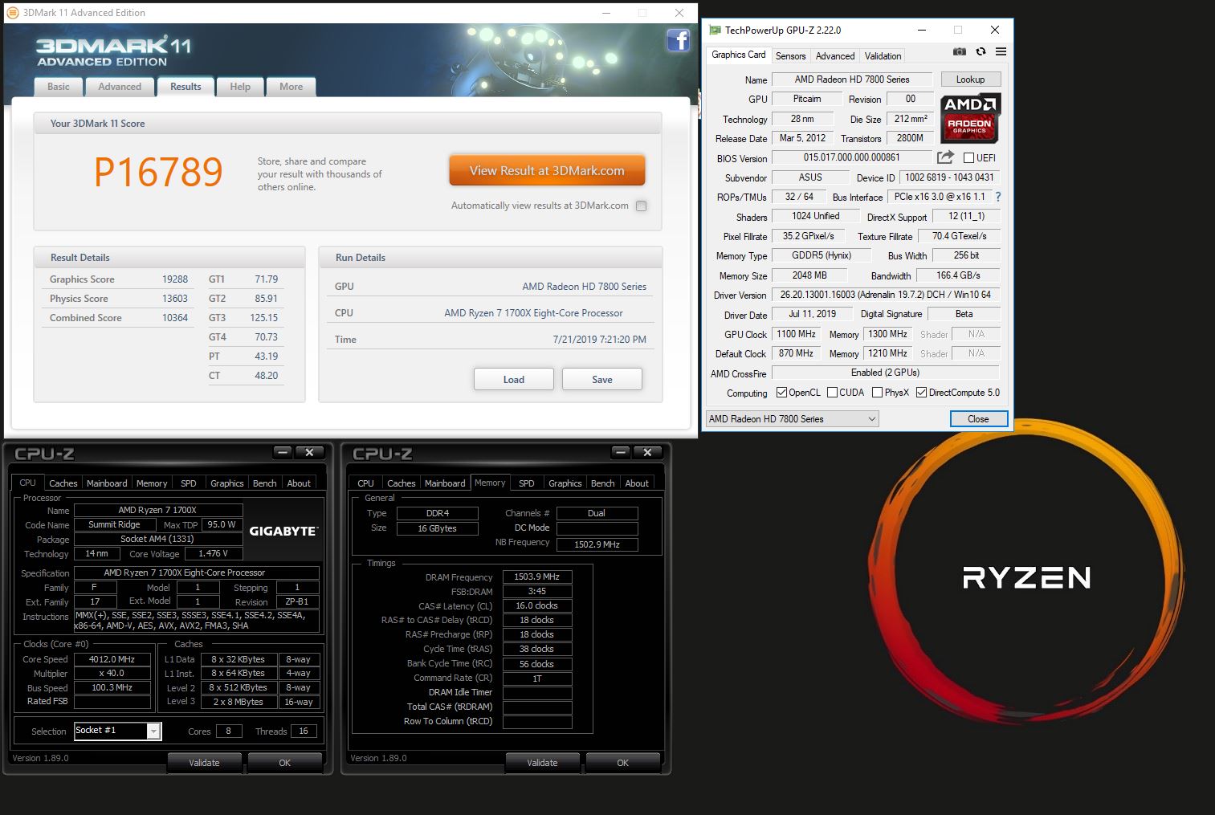Refresh GPU-Z readings with refresh icon

click(x=981, y=51)
